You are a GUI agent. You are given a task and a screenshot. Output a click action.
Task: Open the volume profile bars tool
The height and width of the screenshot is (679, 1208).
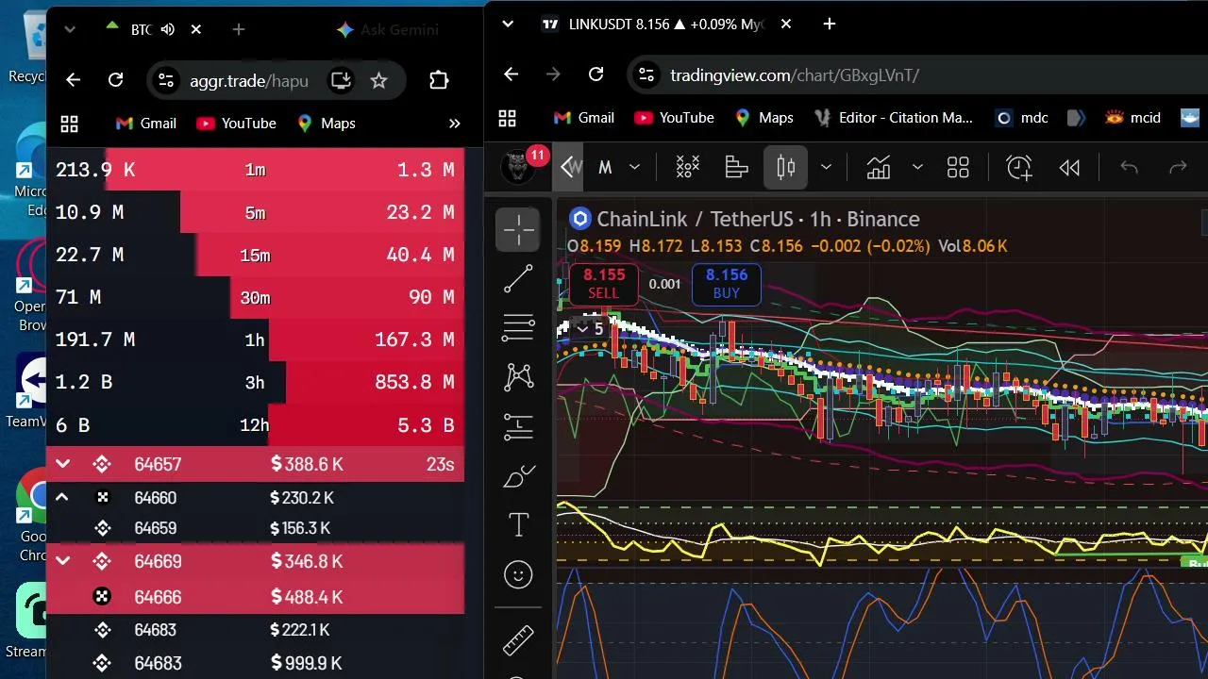click(x=737, y=168)
